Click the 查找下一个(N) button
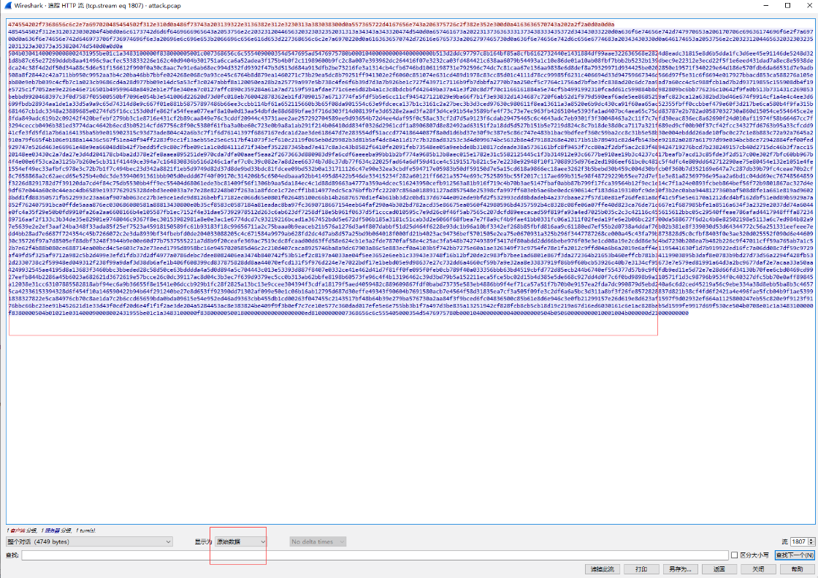 point(794,555)
